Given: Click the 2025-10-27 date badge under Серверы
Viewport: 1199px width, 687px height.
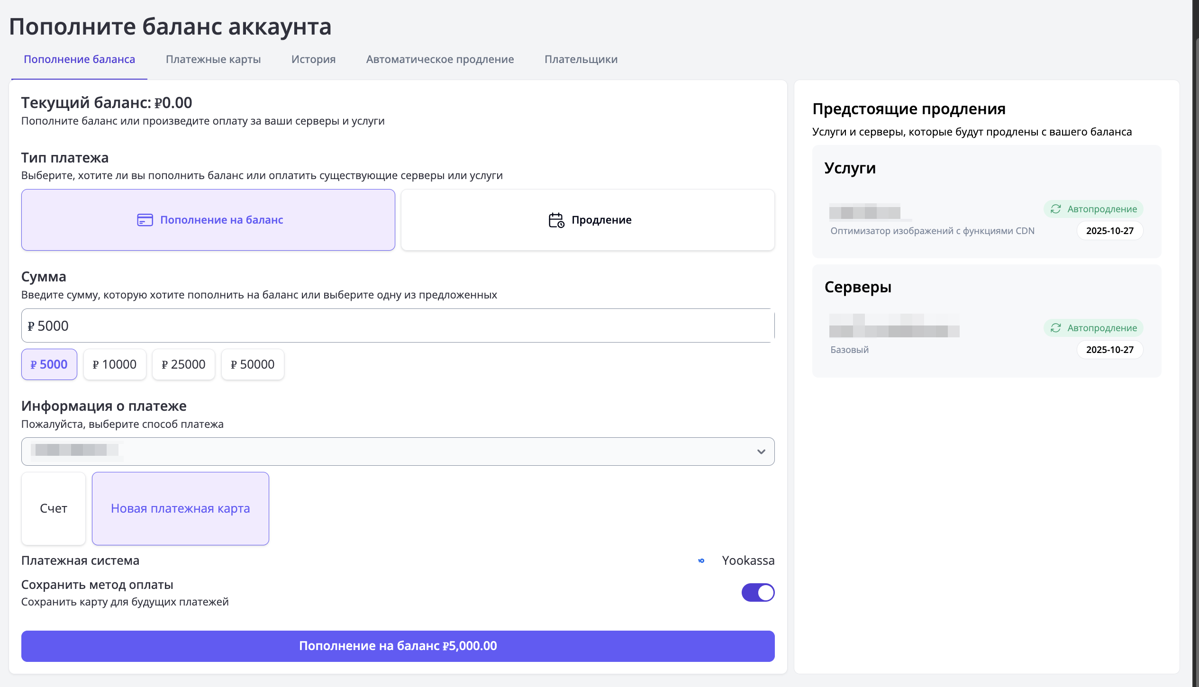Looking at the screenshot, I should click(x=1109, y=350).
